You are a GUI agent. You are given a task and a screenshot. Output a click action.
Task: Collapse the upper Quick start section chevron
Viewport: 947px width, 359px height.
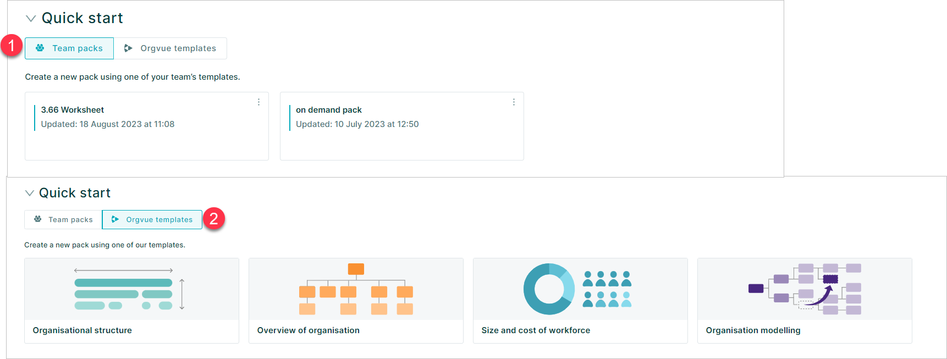(31, 19)
